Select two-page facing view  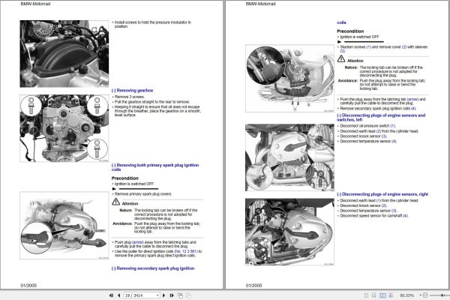pos(382,295)
